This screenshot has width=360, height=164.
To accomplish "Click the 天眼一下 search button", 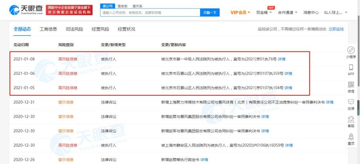I will [210, 13].
